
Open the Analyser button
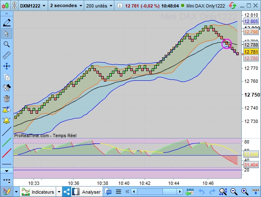87,192
